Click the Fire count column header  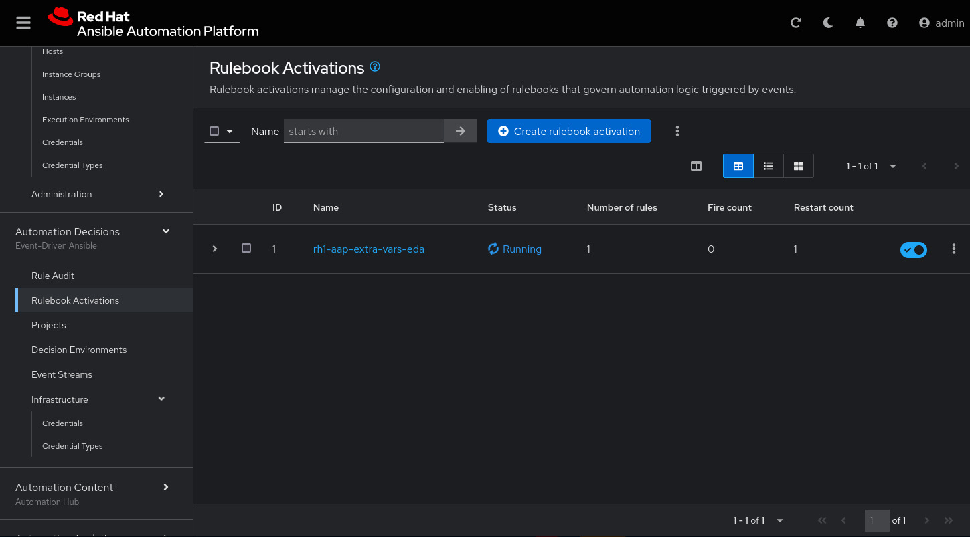coord(730,207)
